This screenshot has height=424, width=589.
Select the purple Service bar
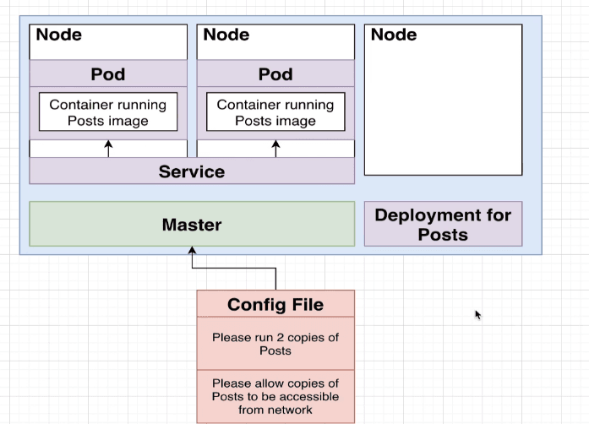pyautogui.click(x=192, y=171)
